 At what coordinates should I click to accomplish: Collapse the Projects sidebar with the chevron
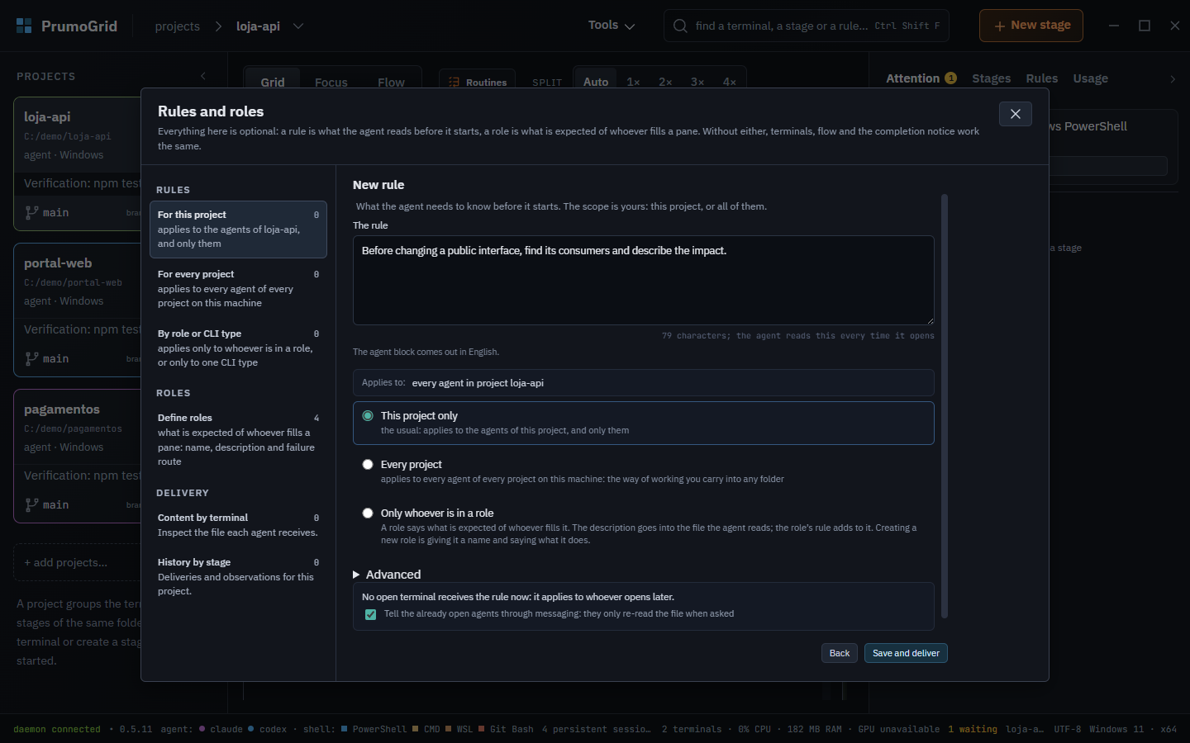(203, 76)
